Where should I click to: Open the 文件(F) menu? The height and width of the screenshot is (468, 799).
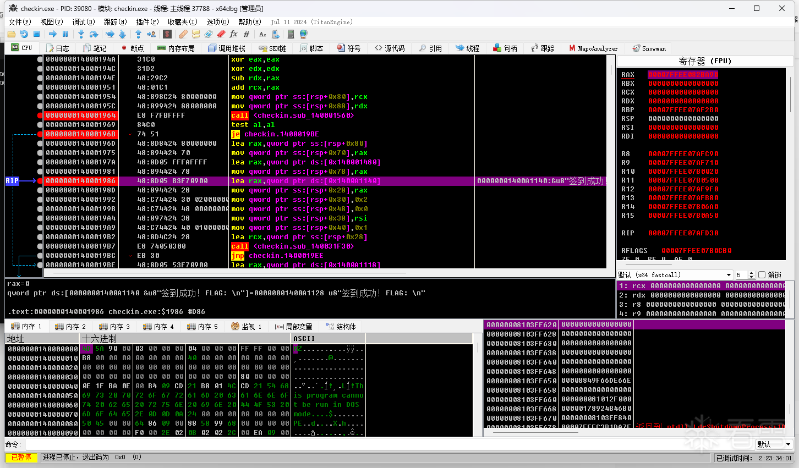20,22
